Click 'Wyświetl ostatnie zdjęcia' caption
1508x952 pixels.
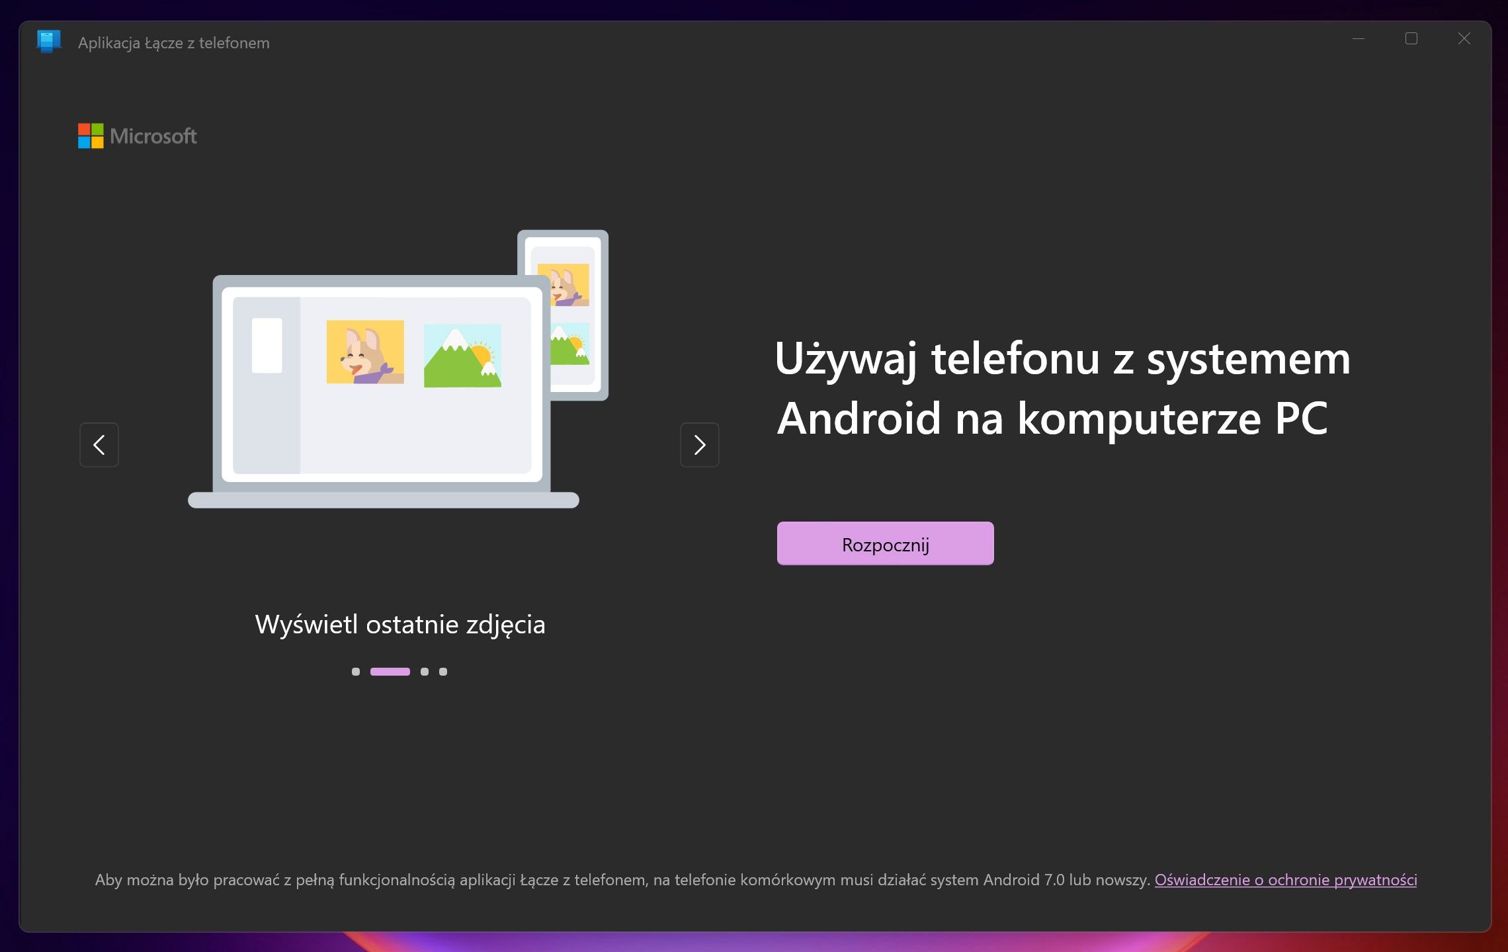400,625
